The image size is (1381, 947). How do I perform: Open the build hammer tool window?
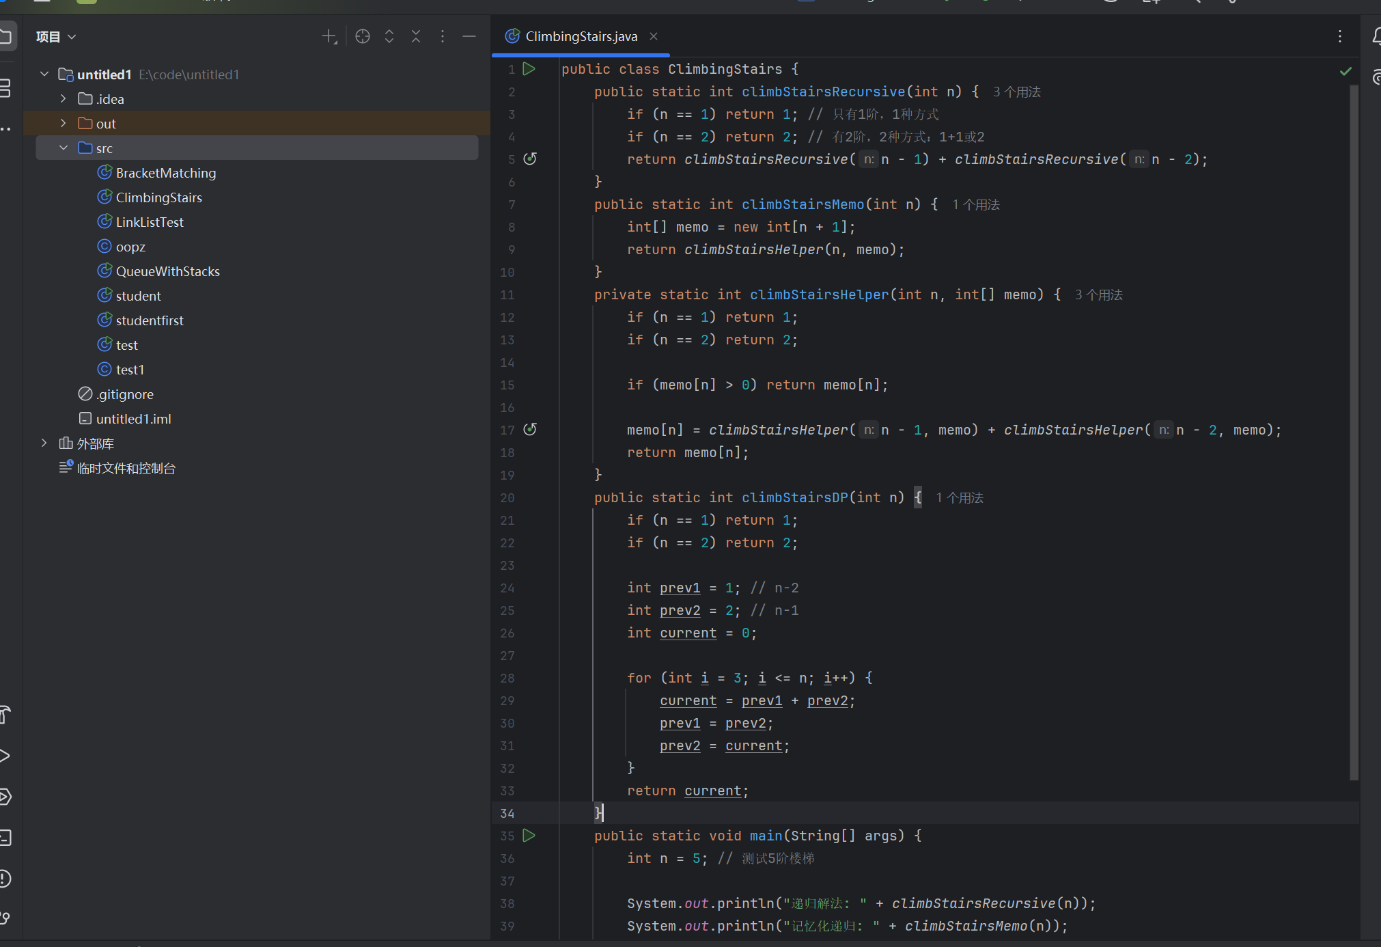[x=5, y=715]
